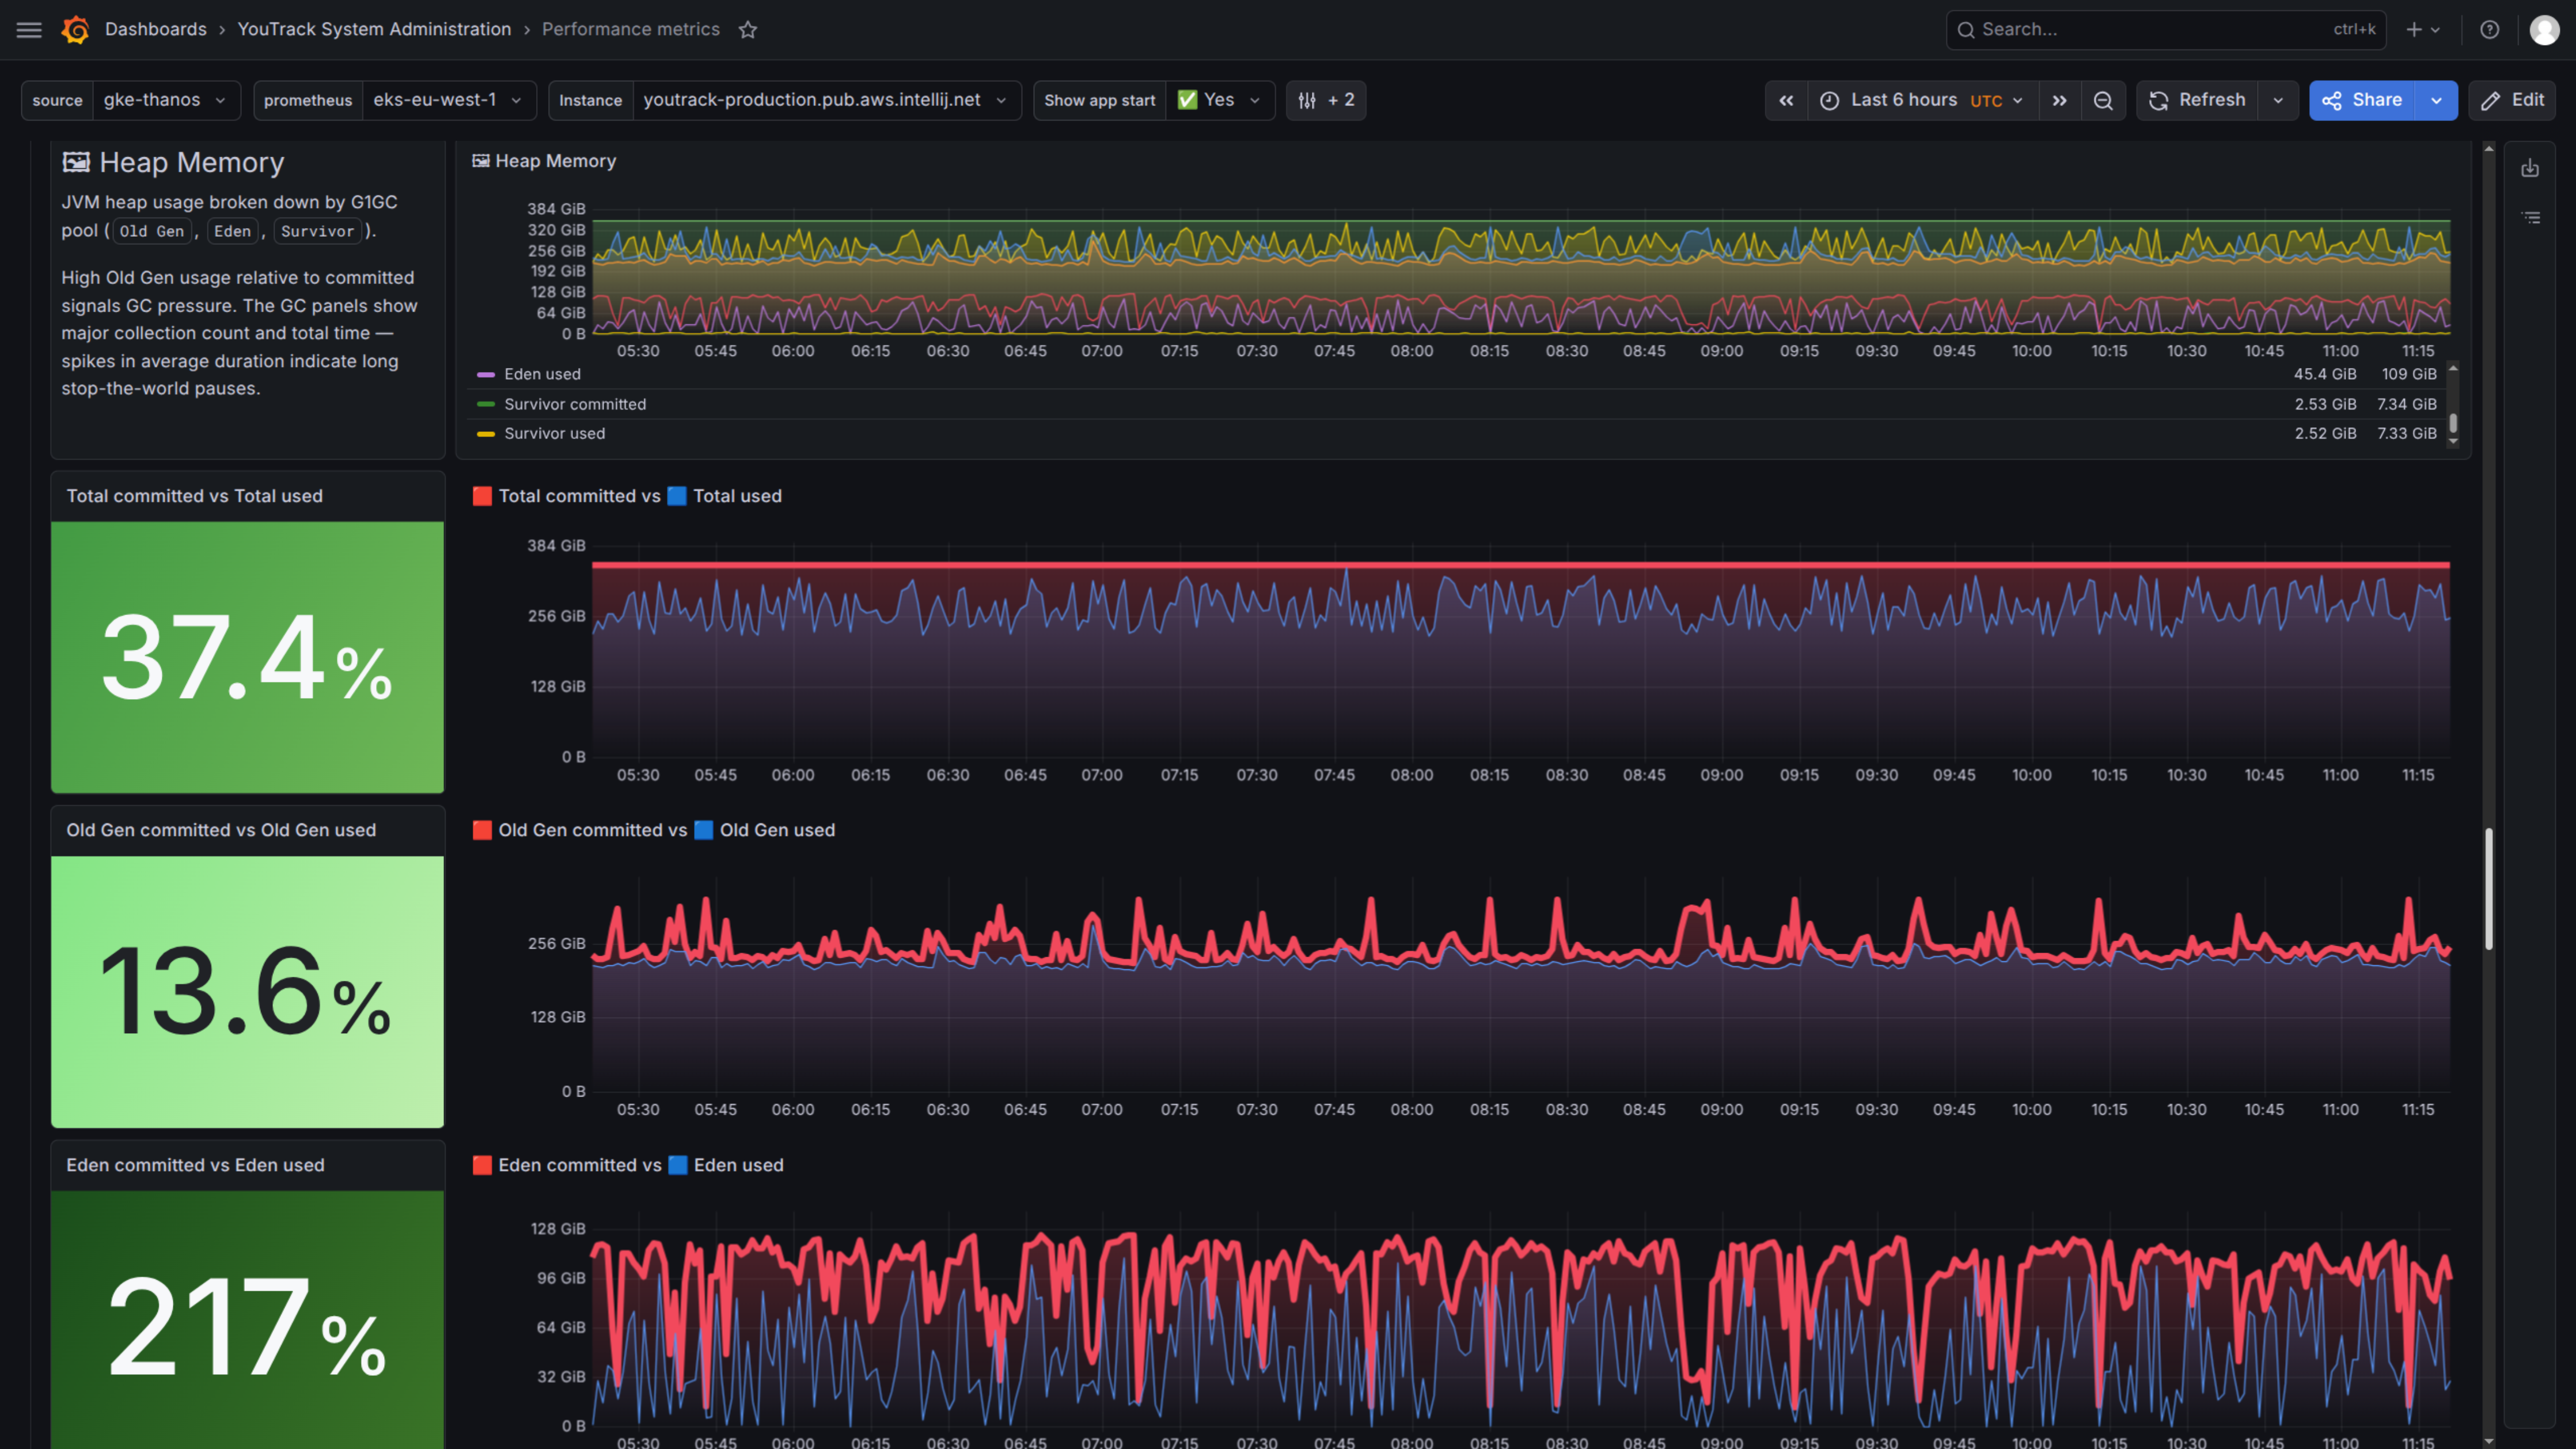Click Performance metrics breadcrumb

pyautogui.click(x=631, y=30)
